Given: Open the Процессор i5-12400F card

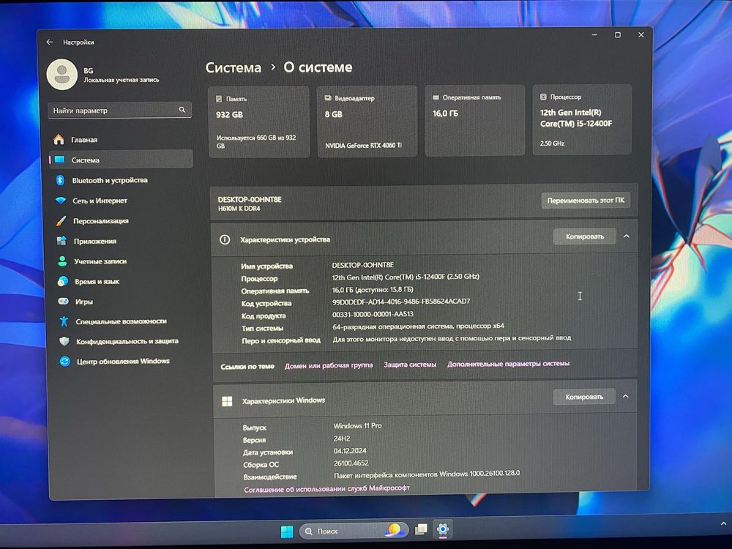Looking at the screenshot, I should (x=582, y=119).
